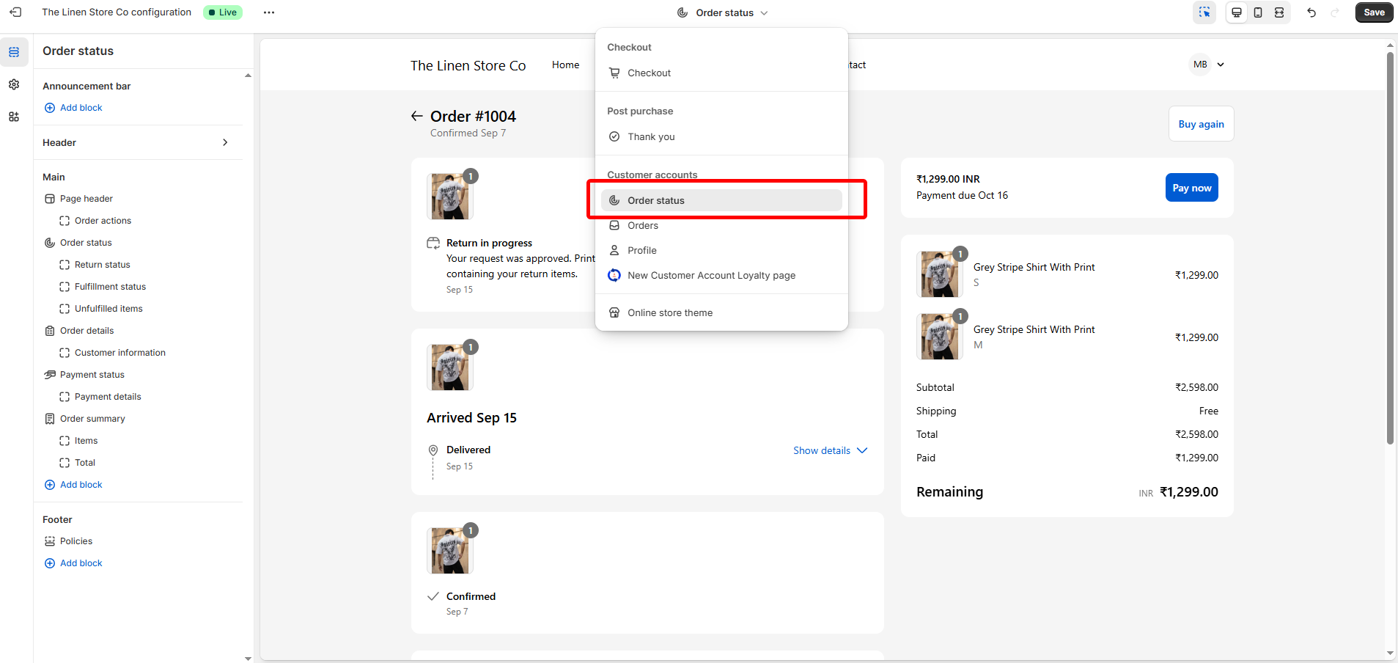Open the Apps icon in sidebar

point(14,117)
